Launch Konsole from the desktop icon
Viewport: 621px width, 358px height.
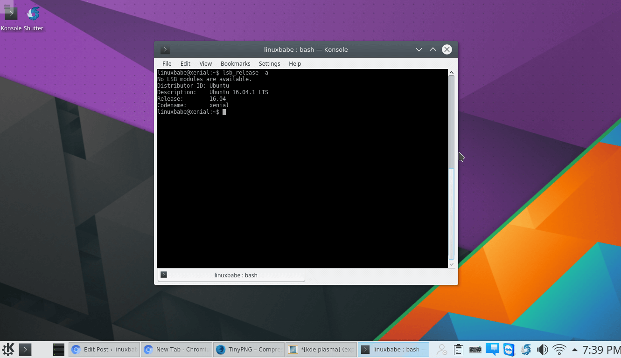(x=11, y=14)
